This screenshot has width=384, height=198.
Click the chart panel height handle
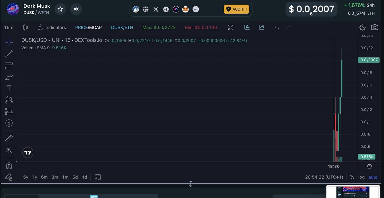(191, 184)
